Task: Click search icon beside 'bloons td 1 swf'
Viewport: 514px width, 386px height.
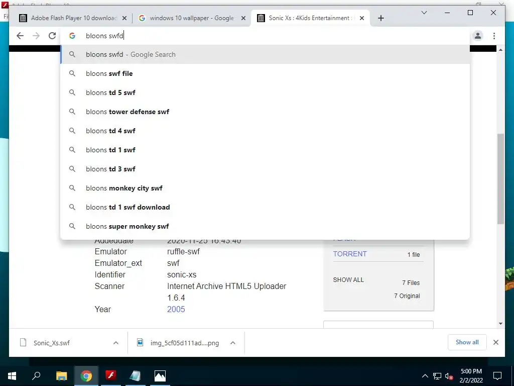Action: click(x=72, y=150)
